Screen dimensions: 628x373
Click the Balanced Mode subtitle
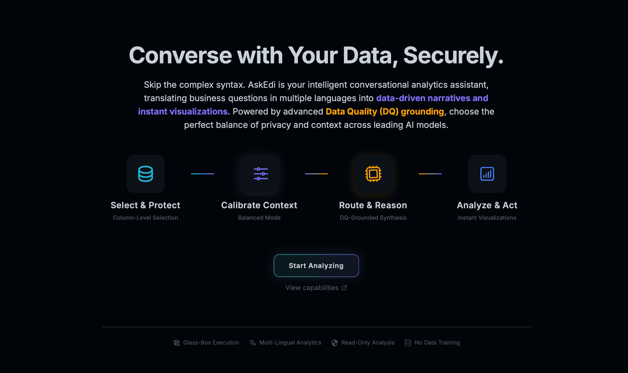point(259,218)
